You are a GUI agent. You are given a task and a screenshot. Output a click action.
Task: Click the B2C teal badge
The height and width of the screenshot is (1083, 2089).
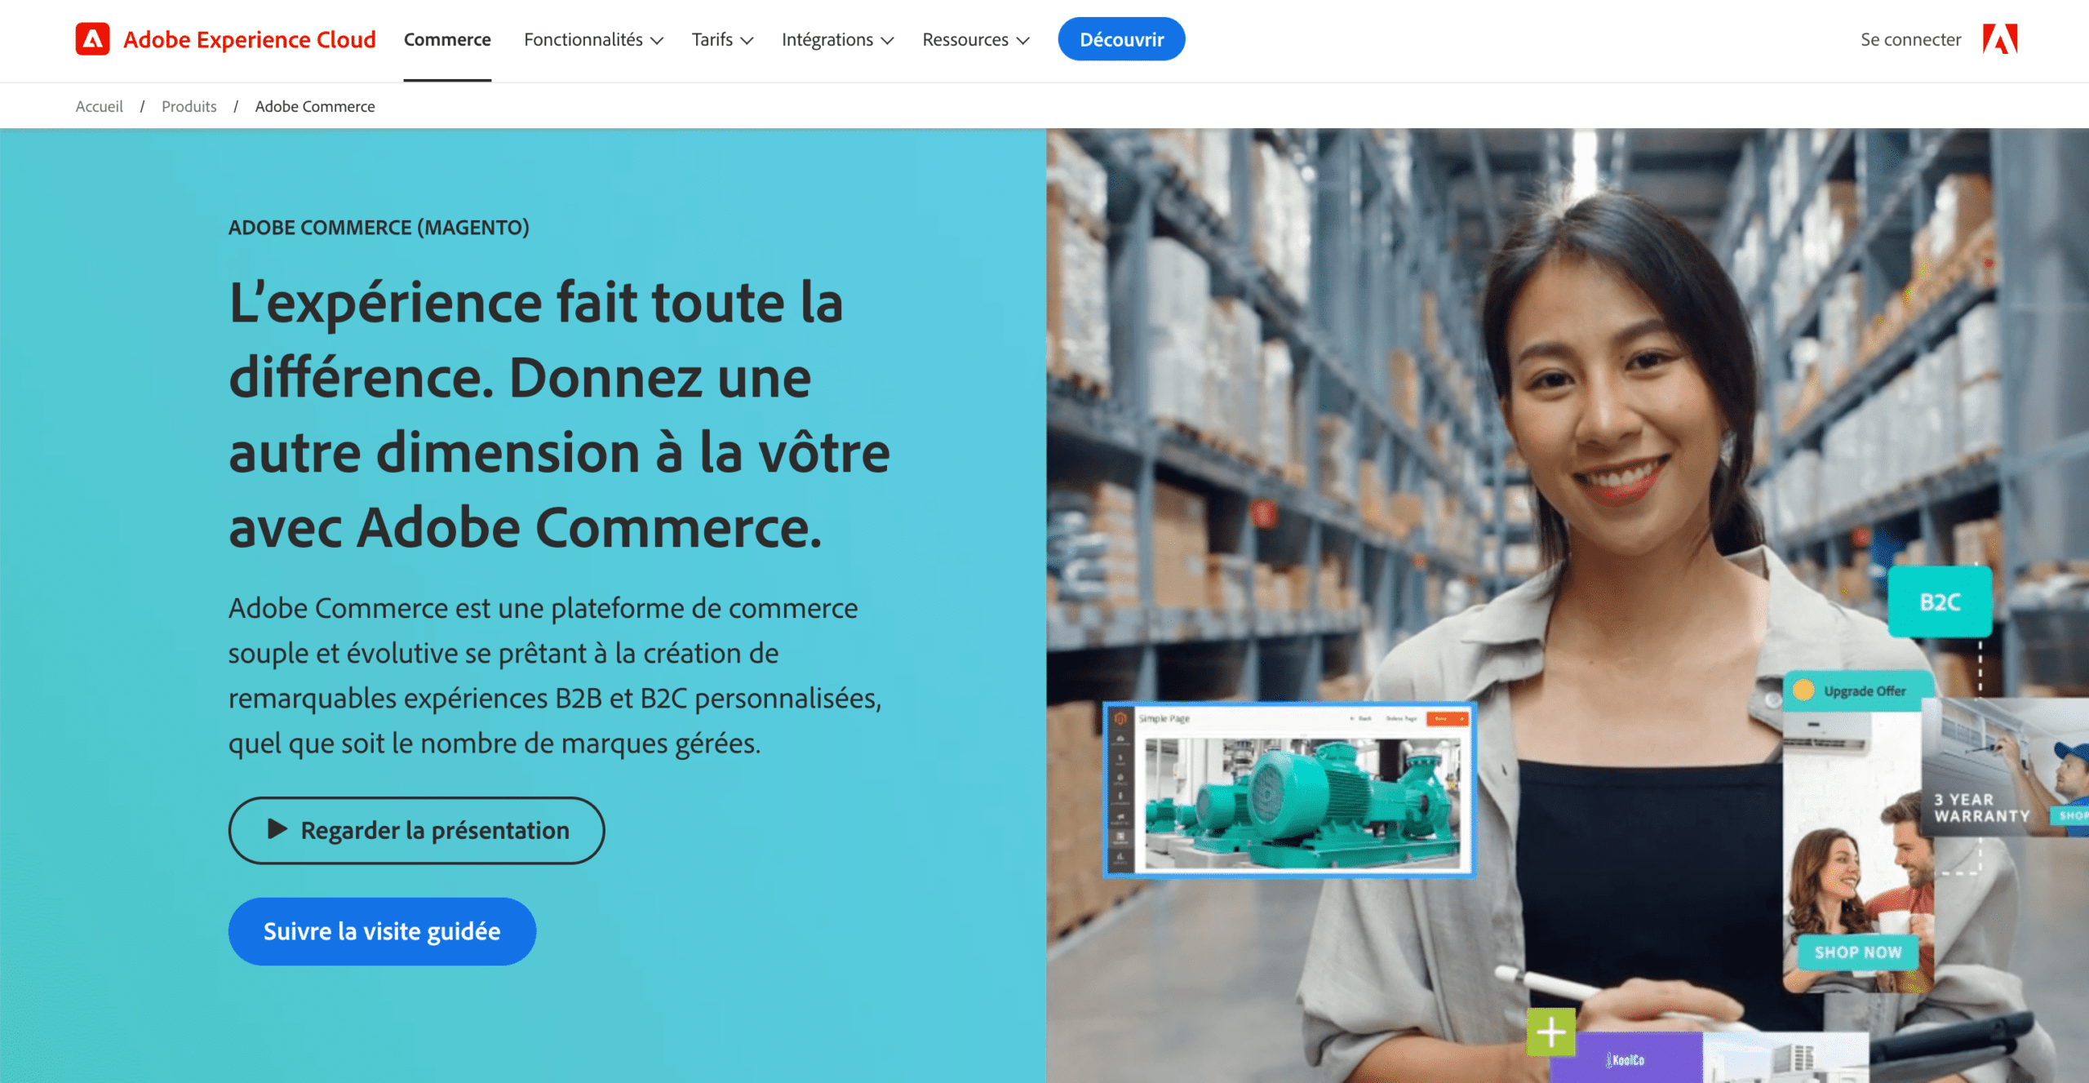point(1940,602)
